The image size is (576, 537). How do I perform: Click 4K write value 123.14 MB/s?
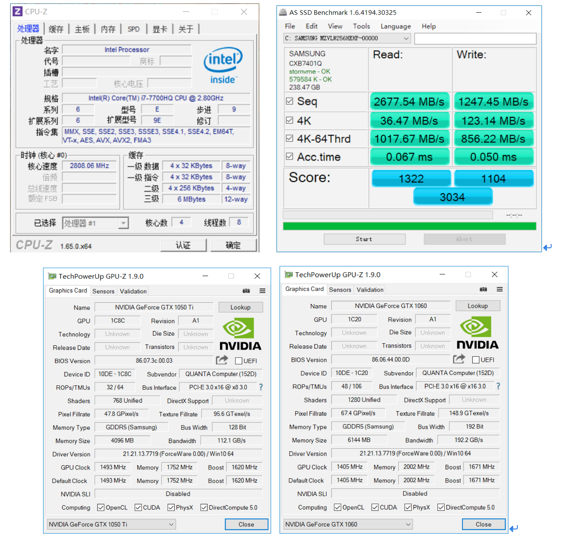493,121
